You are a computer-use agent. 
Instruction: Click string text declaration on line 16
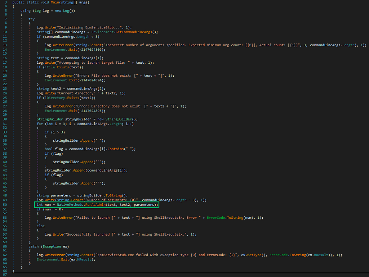pos(70,58)
